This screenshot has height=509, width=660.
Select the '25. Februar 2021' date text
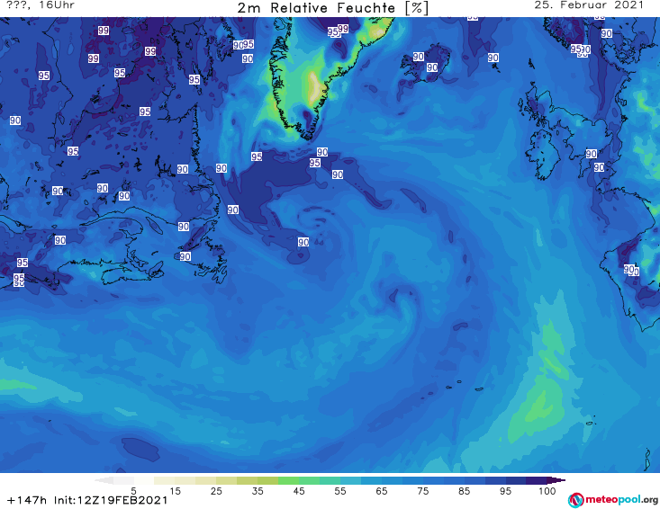click(x=589, y=5)
